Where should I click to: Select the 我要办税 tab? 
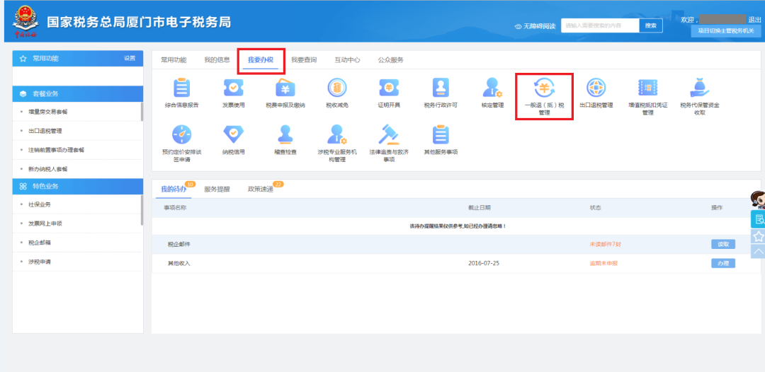(261, 60)
